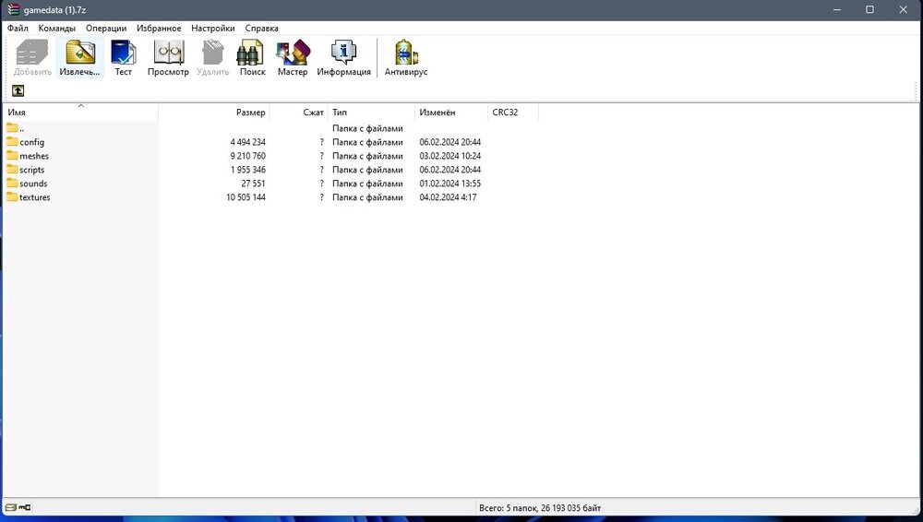Click size value 4 494 234

247,142
